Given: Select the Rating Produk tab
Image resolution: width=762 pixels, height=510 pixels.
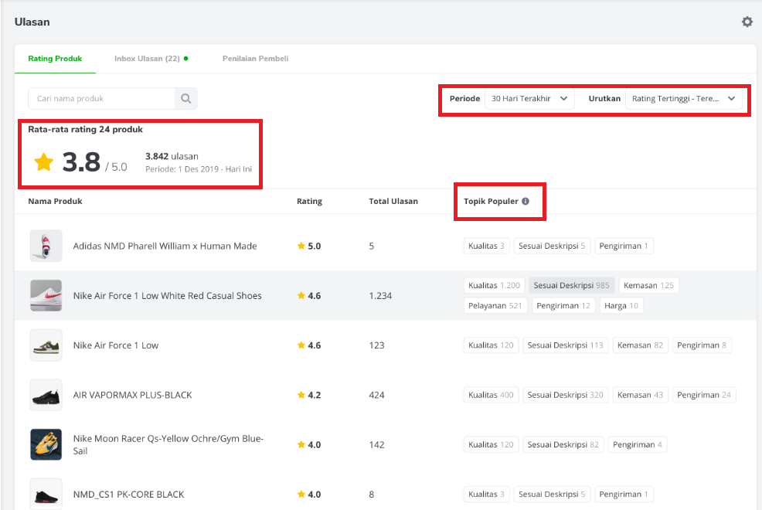Looking at the screenshot, I should pos(55,59).
